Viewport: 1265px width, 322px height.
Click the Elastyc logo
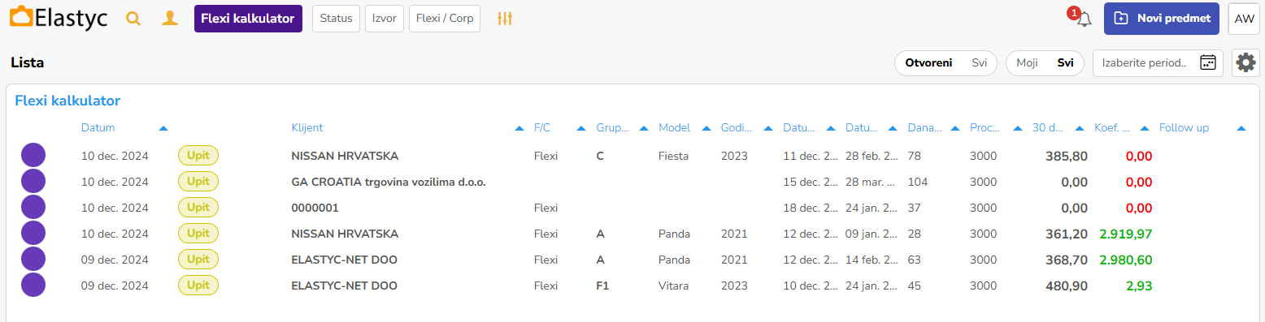click(x=58, y=18)
